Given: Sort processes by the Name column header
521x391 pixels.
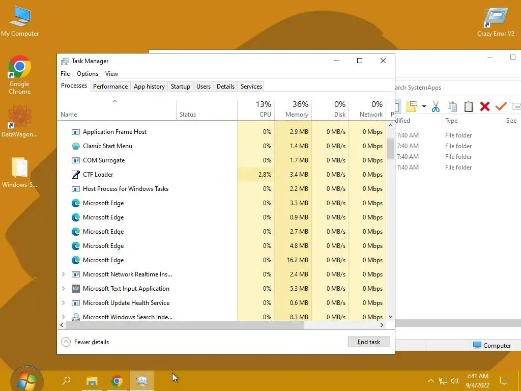Looking at the screenshot, I should point(117,109).
